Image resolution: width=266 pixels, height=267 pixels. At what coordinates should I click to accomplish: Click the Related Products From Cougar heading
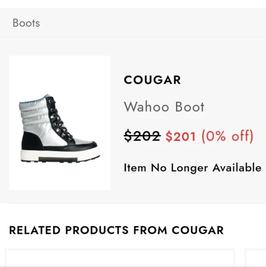pyautogui.click(x=116, y=230)
